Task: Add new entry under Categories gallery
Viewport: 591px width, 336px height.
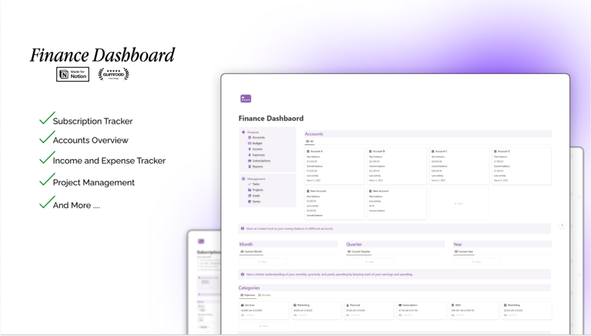Action: coord(264,326)
